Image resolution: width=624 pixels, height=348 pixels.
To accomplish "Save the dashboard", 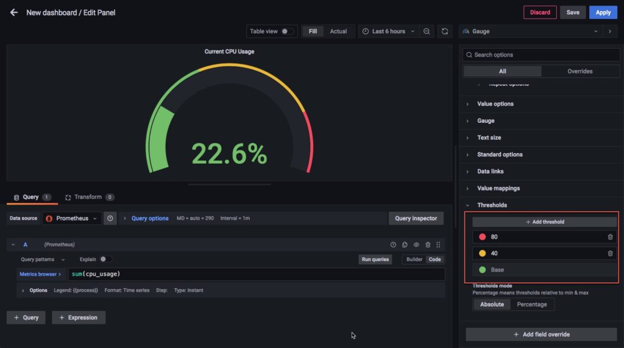I will coord(573,12).
